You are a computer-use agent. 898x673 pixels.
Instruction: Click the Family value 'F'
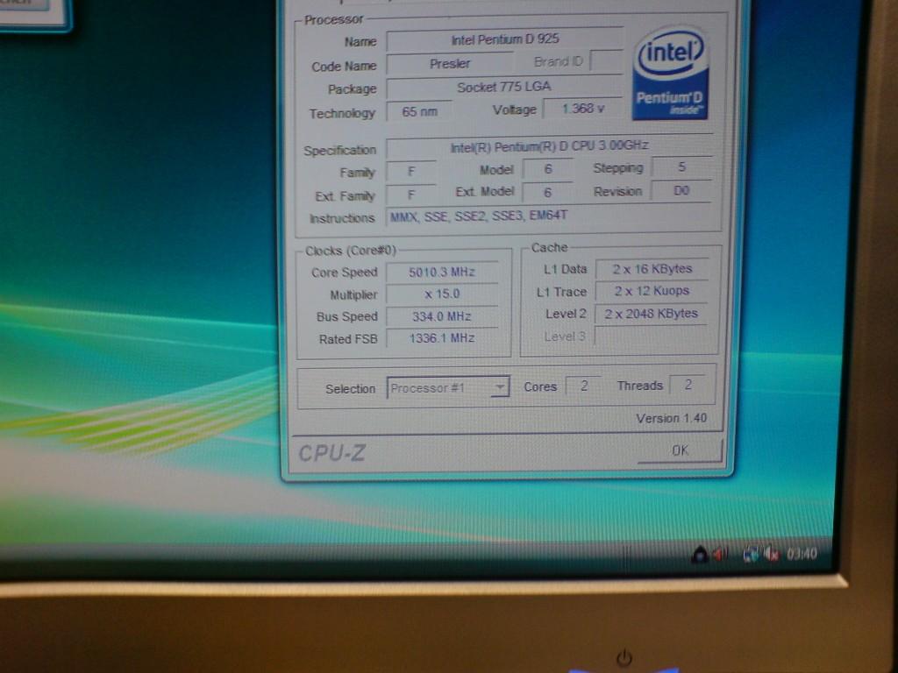click(410, 172)
